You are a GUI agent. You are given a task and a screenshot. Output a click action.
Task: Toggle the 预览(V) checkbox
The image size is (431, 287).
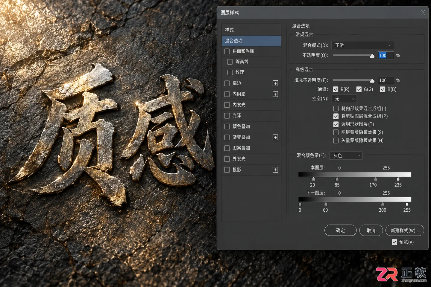tap(395, 242)
